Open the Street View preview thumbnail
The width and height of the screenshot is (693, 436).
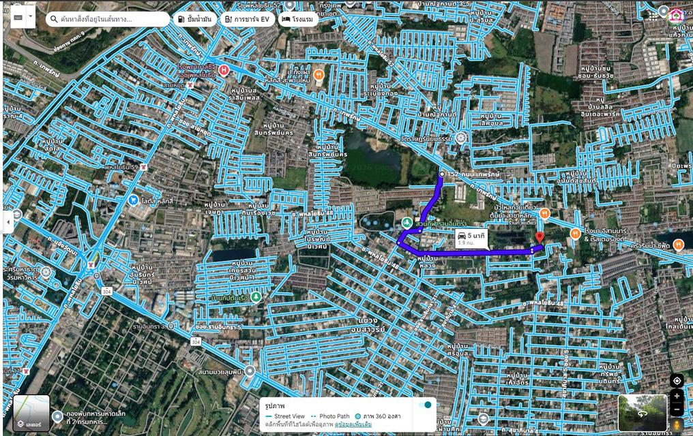(642, 413)
